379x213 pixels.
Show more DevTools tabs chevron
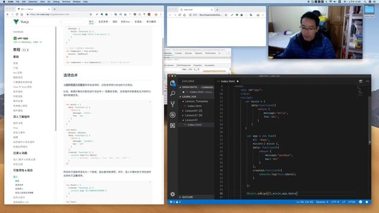pos(220,53)
